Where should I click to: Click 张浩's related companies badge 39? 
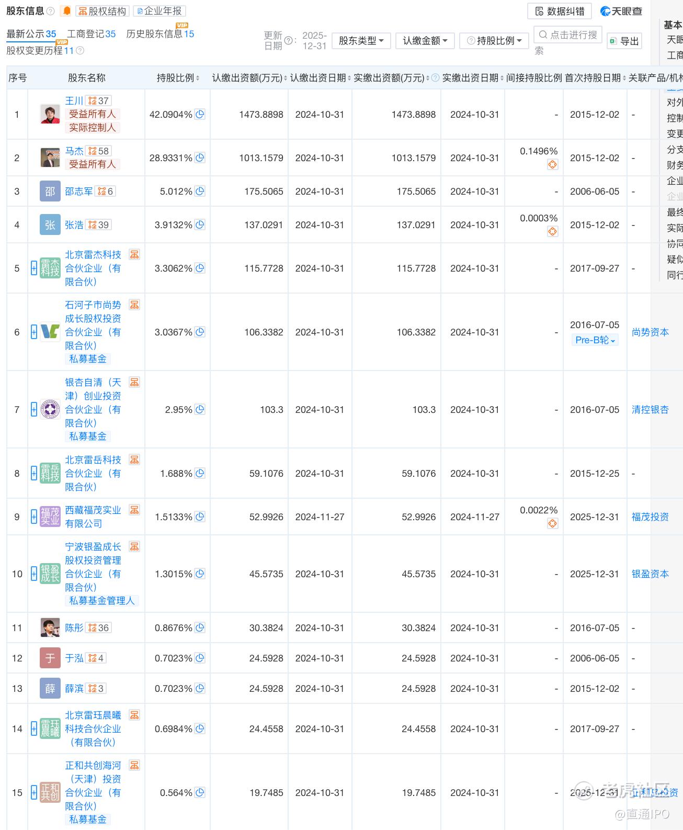coord(99,225)
